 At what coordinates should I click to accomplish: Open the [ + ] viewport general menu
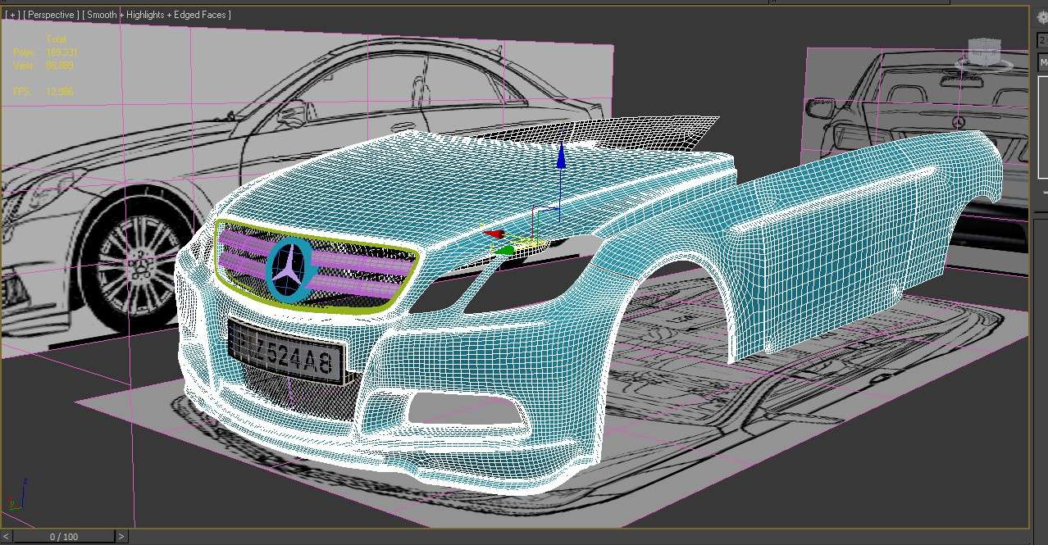point(11,15)
